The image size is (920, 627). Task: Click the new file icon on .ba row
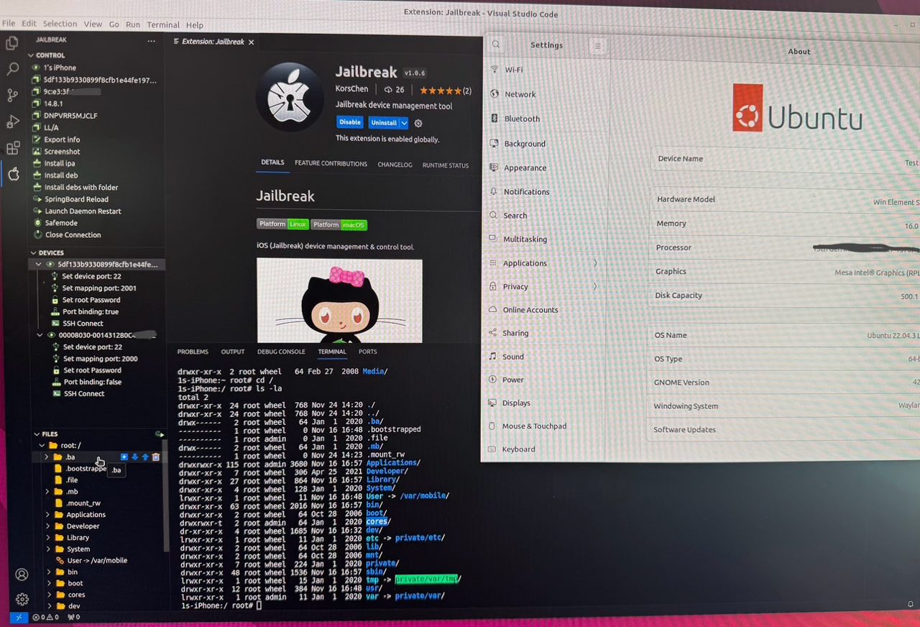click(124, 457)
